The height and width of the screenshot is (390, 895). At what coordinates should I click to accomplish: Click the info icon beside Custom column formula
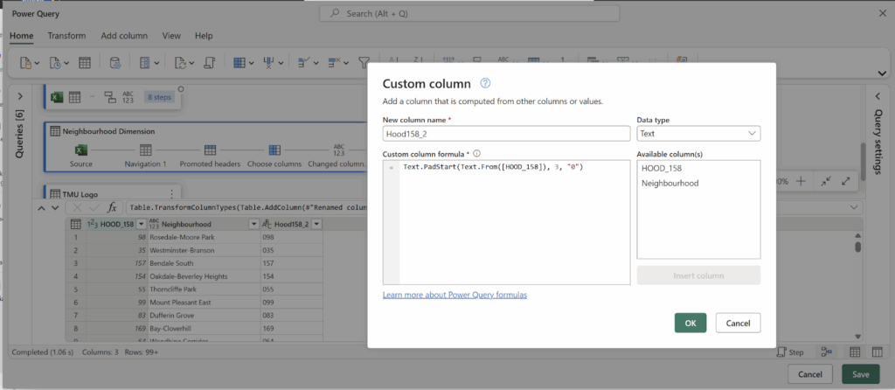(x=477, y=153)
